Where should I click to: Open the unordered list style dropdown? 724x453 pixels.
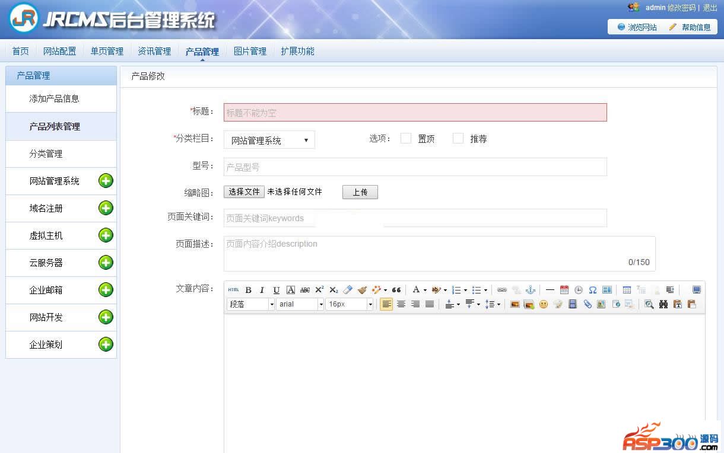tap(485, 291)
